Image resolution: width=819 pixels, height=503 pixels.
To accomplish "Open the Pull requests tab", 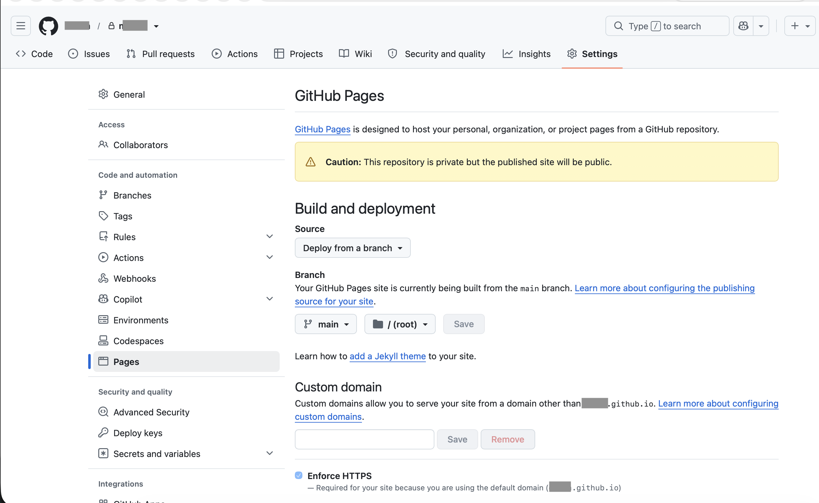I will [160, 54].
